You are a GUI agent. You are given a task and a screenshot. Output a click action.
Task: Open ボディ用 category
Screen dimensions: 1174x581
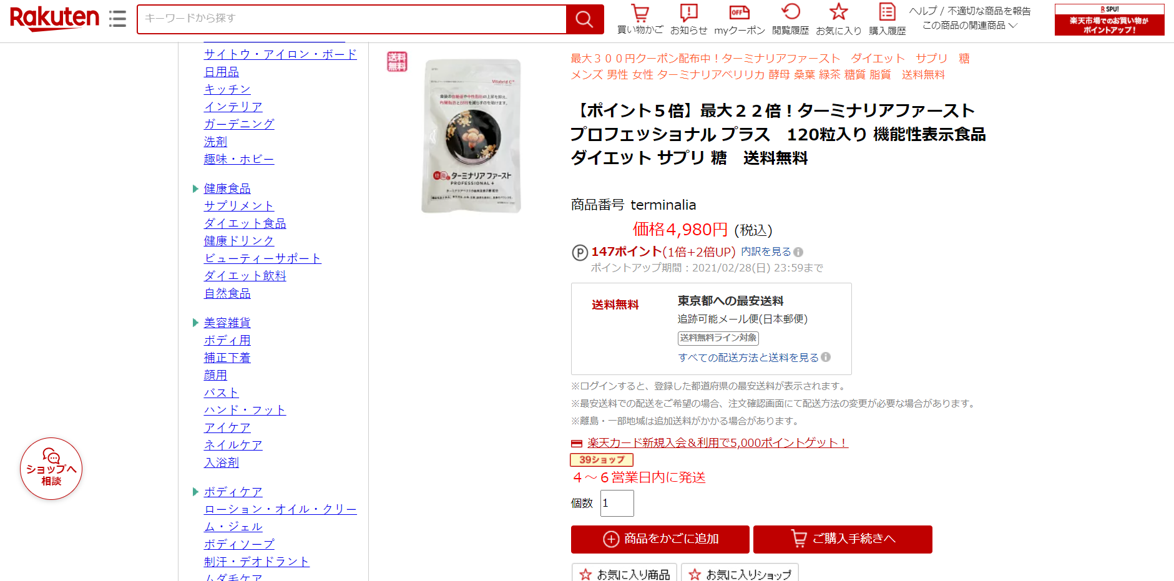coord(227,340)
